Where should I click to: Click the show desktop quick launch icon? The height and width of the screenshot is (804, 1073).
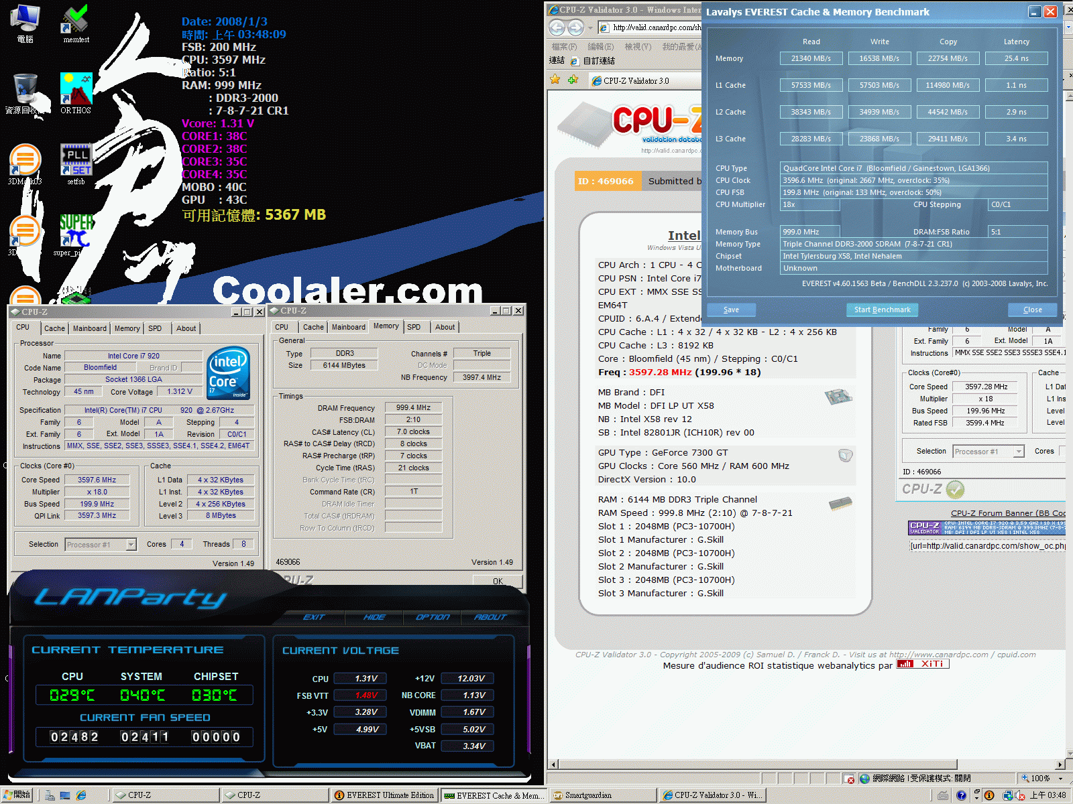pyautogui.click(x=65, y=795)
